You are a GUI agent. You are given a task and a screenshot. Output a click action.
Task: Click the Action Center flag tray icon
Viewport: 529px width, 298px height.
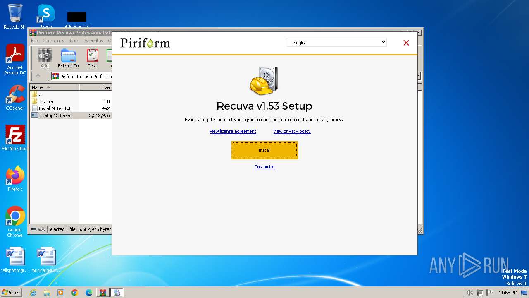coord(489,293)
